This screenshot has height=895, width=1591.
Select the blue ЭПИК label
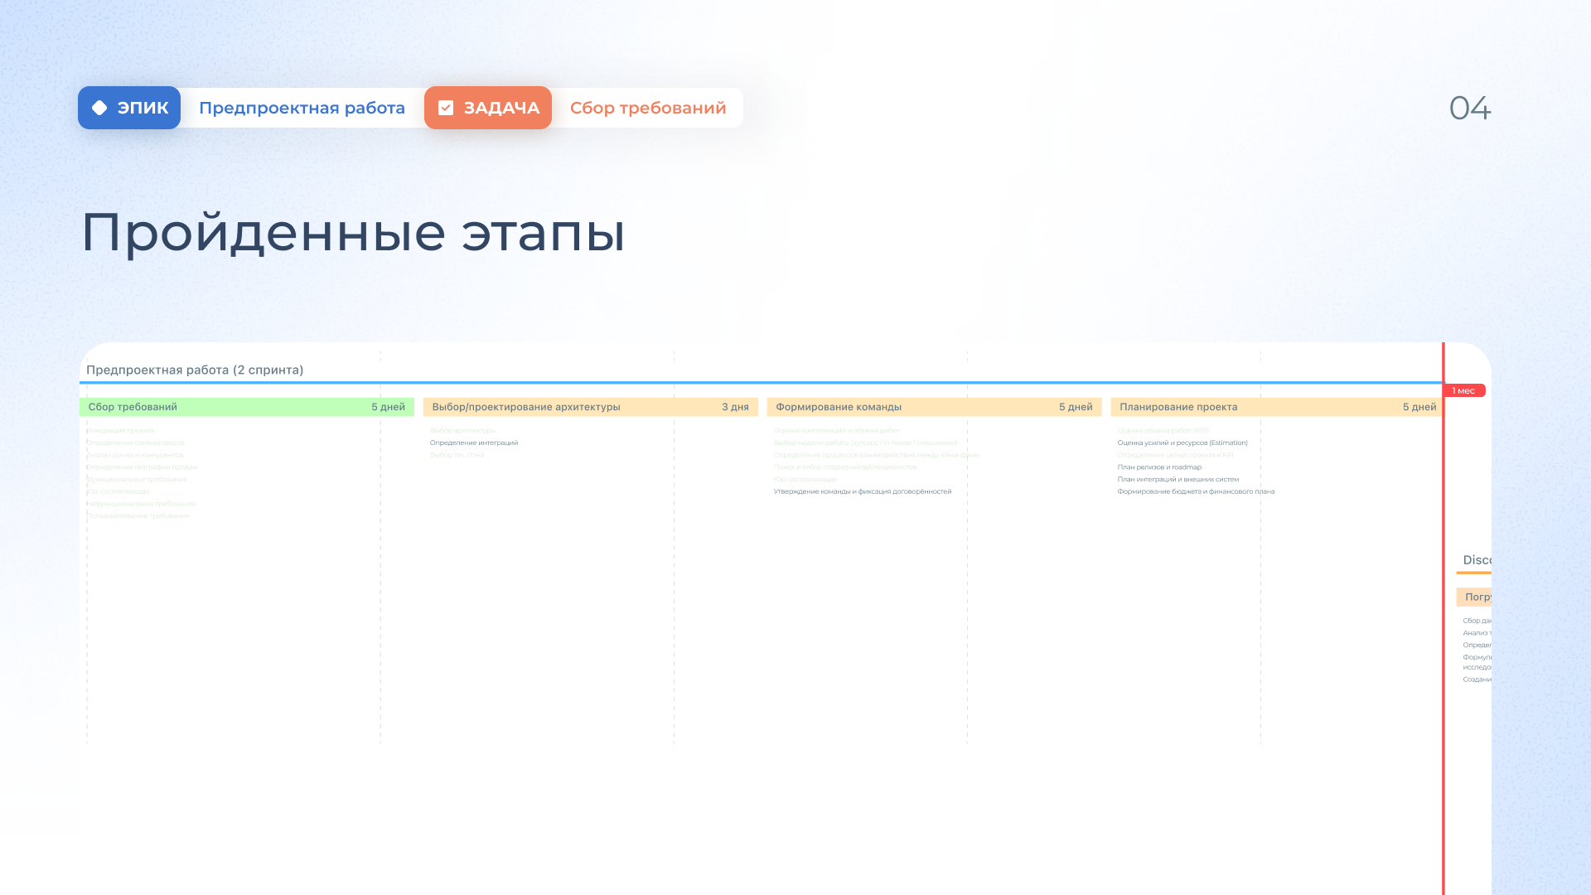click(129, 108)
